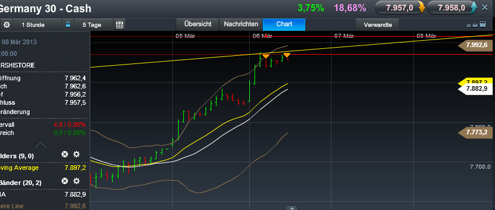The height and width of the screenshot is (210, 495).
Task: Click the first orange sell marker triangle
Action: coord(266,56)
